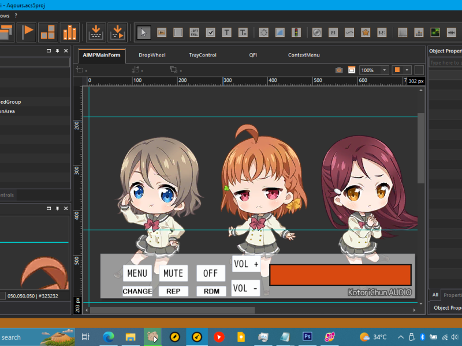Open File Explorer from the taskbar
This screenshot has height=346, width=462.
click(131, 337)
